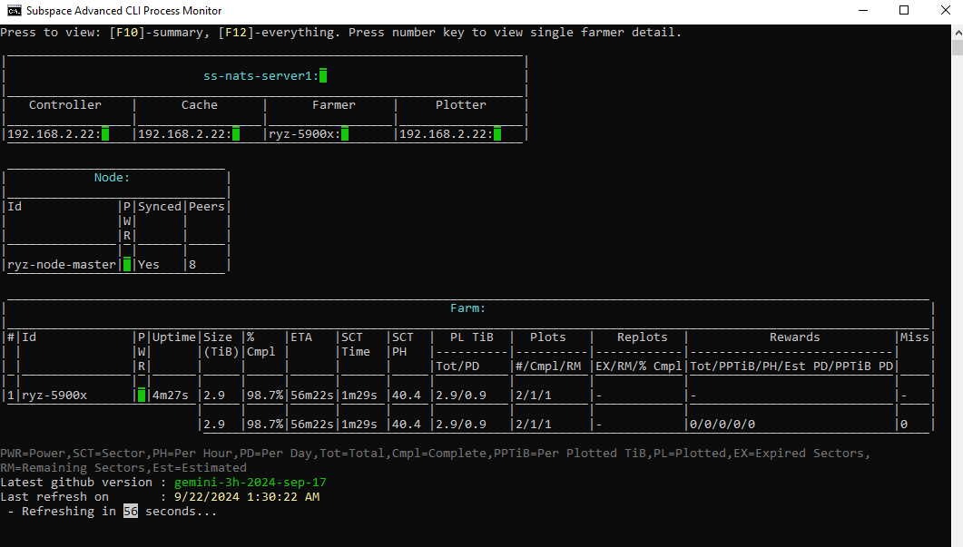Screen dimensions: 963x547
Task: Click green PWR block in Farm row ryz-5900x
Action: click(142, 395)
